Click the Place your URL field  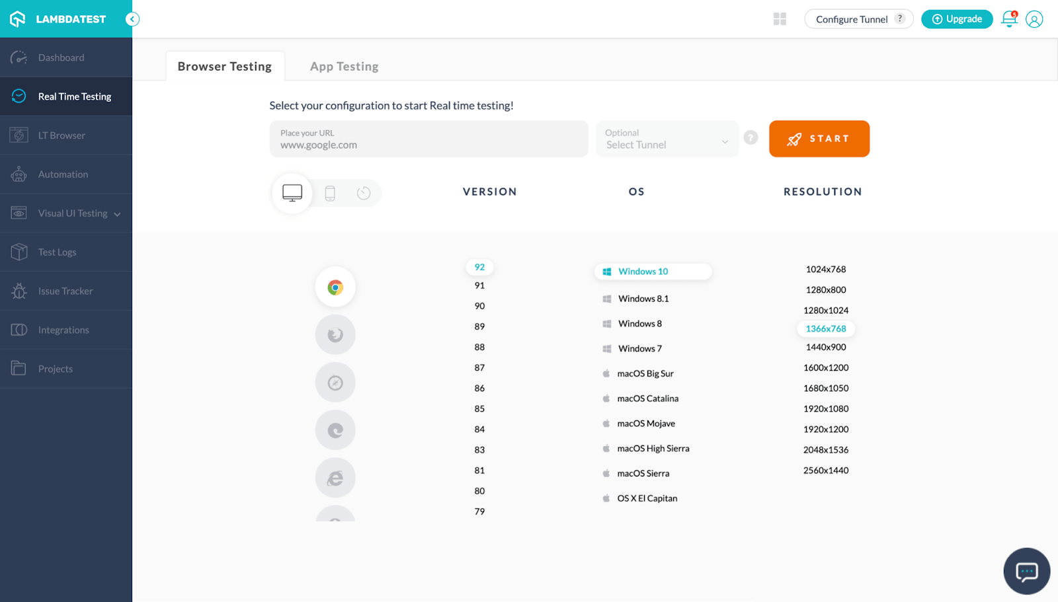point(428,139)
